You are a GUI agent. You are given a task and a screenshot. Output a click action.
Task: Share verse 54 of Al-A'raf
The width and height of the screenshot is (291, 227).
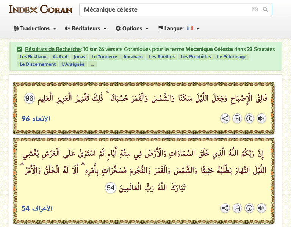click(225, 208)
